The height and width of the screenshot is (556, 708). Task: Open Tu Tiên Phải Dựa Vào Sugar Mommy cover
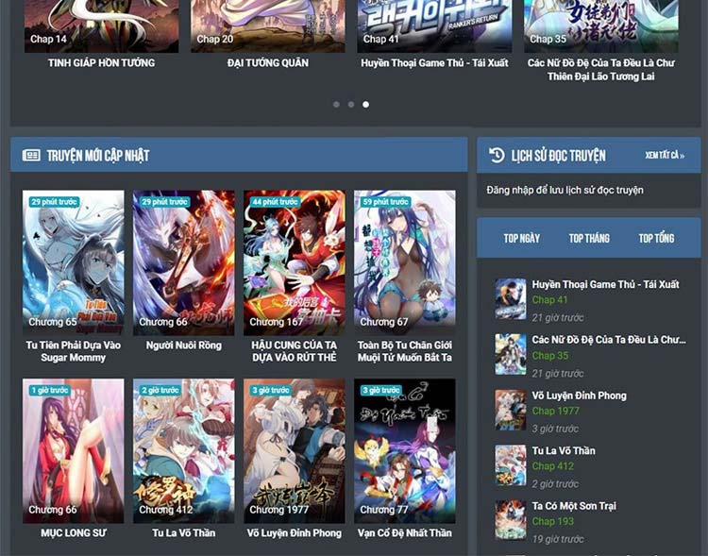[x=74, y=262]
